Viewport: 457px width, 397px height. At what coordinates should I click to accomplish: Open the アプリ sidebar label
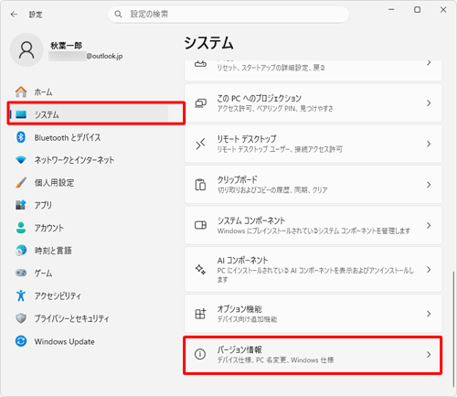(x=43, y=205)
